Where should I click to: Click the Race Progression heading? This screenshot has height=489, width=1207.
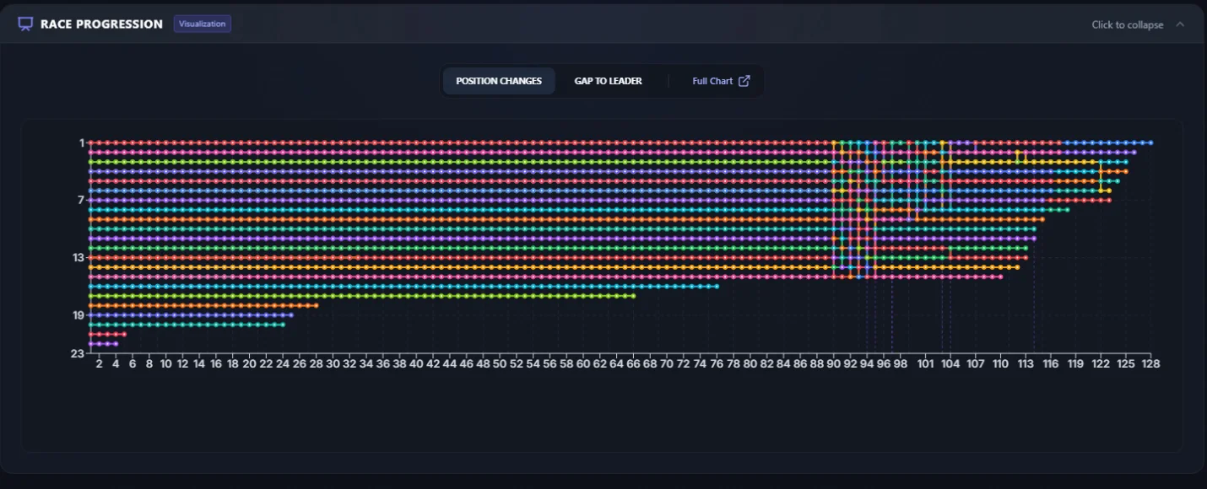(x=101, y=24)
